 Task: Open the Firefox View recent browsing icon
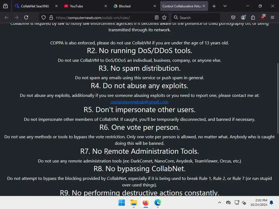coord(5,6)
